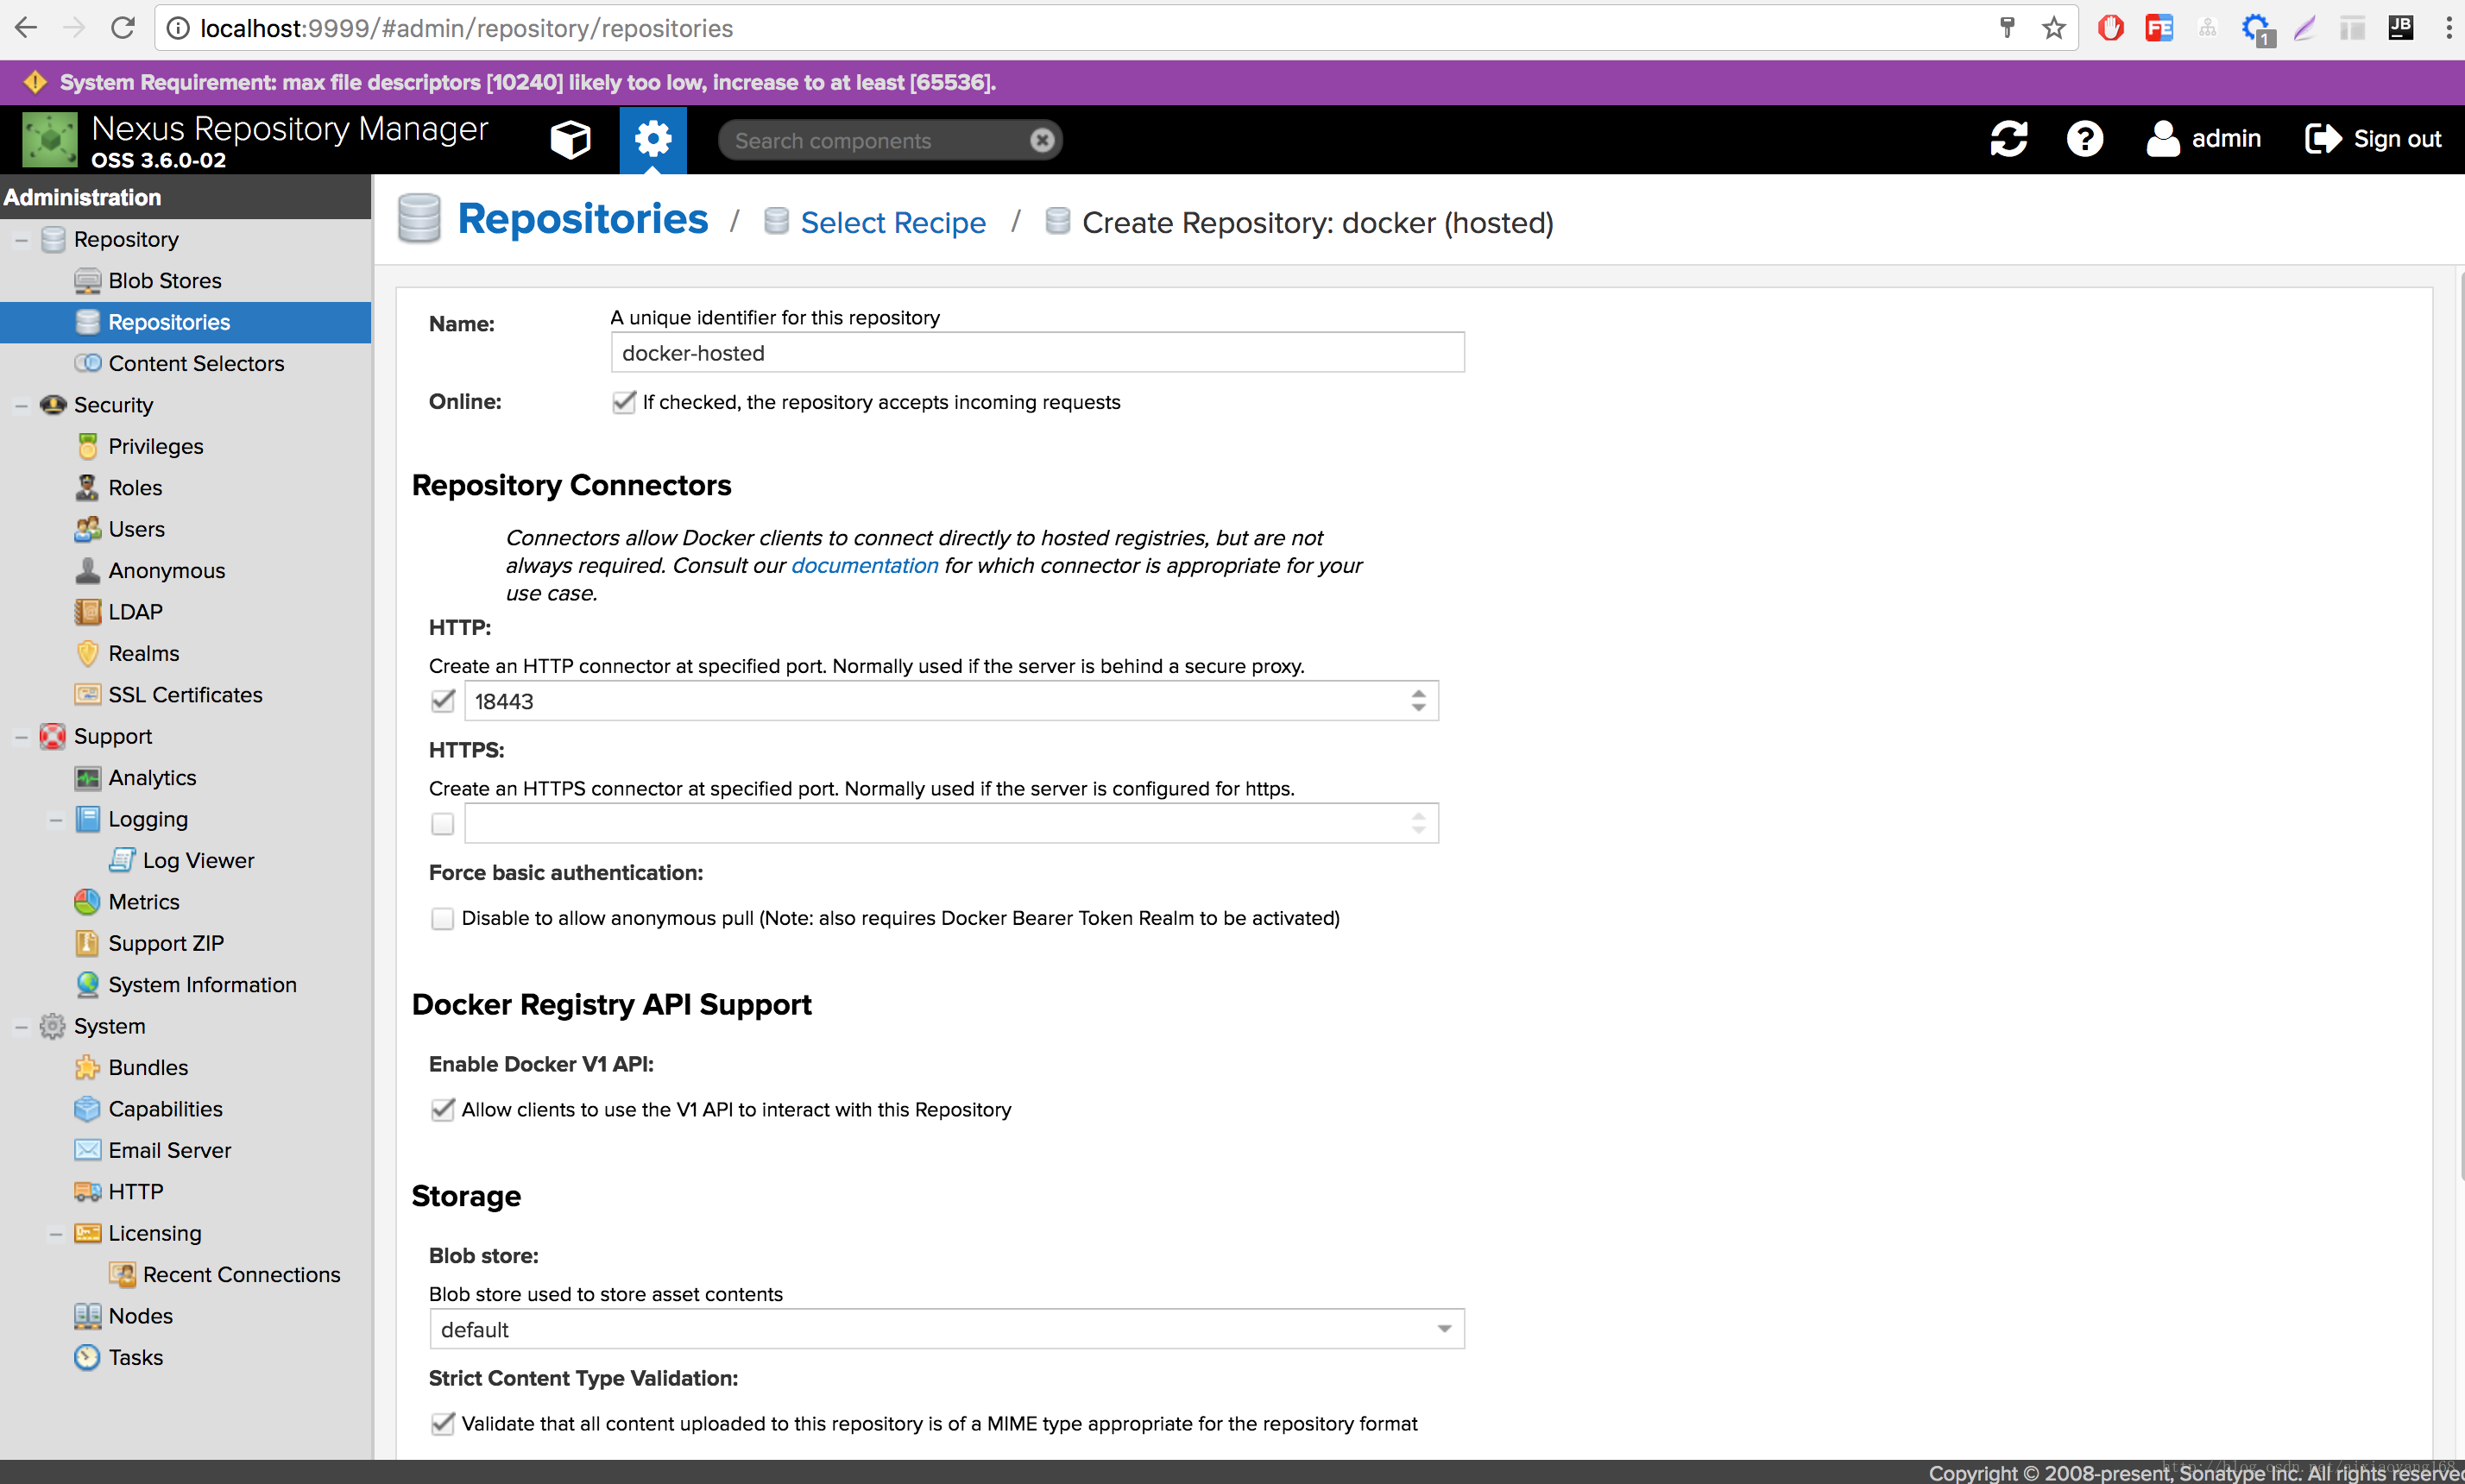Click the admin user icon
Screen dimensions: 2465x1484
pos(2163,139)
